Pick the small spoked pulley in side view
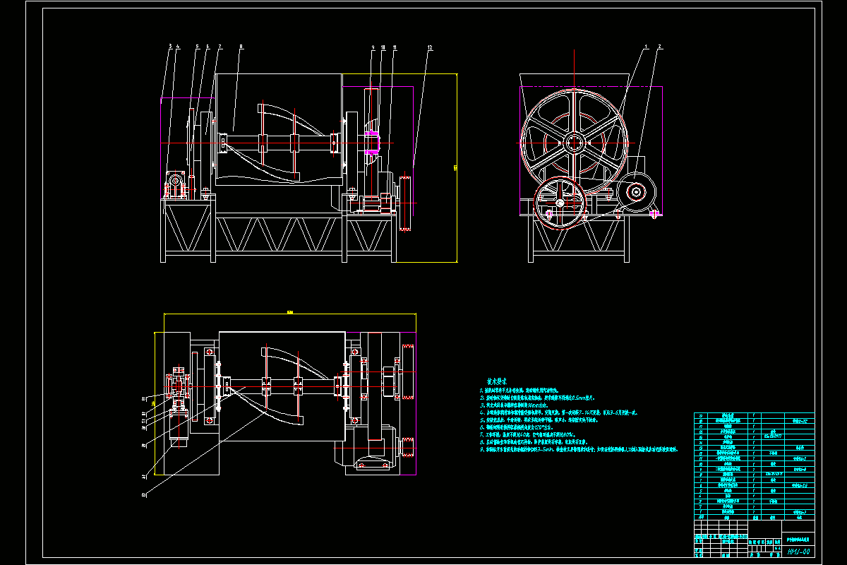847x565 pixels. [x=561, y=203]
